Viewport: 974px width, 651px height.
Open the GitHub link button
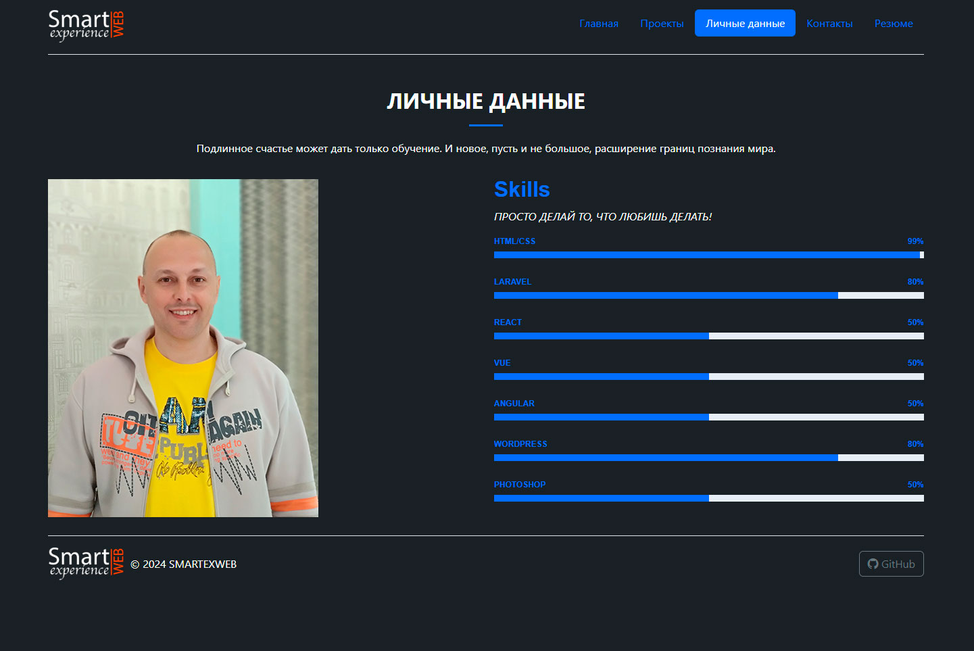click(x=891, y=564)
